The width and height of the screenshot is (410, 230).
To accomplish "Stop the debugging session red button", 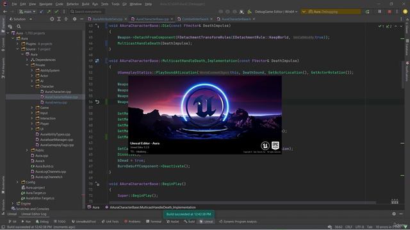I will (x=389, y=11).
